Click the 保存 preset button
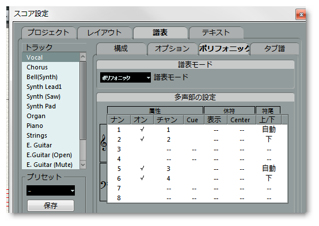Image resolution: width=319 pixels, height=226 pixels. pos(51,206)
